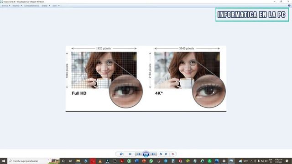
Task: Click the volume icon in the tray
Action: click(266, 161)
